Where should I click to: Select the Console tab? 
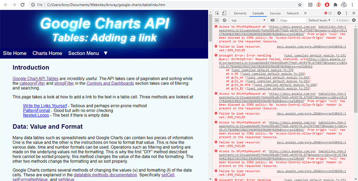coord(258,13)
